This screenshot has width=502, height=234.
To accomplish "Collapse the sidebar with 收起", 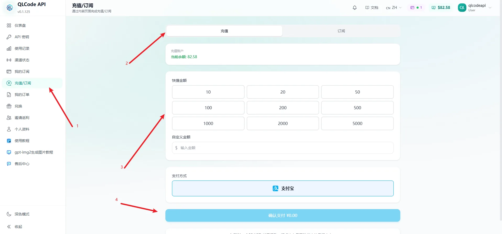I will (x=32, y=227).
